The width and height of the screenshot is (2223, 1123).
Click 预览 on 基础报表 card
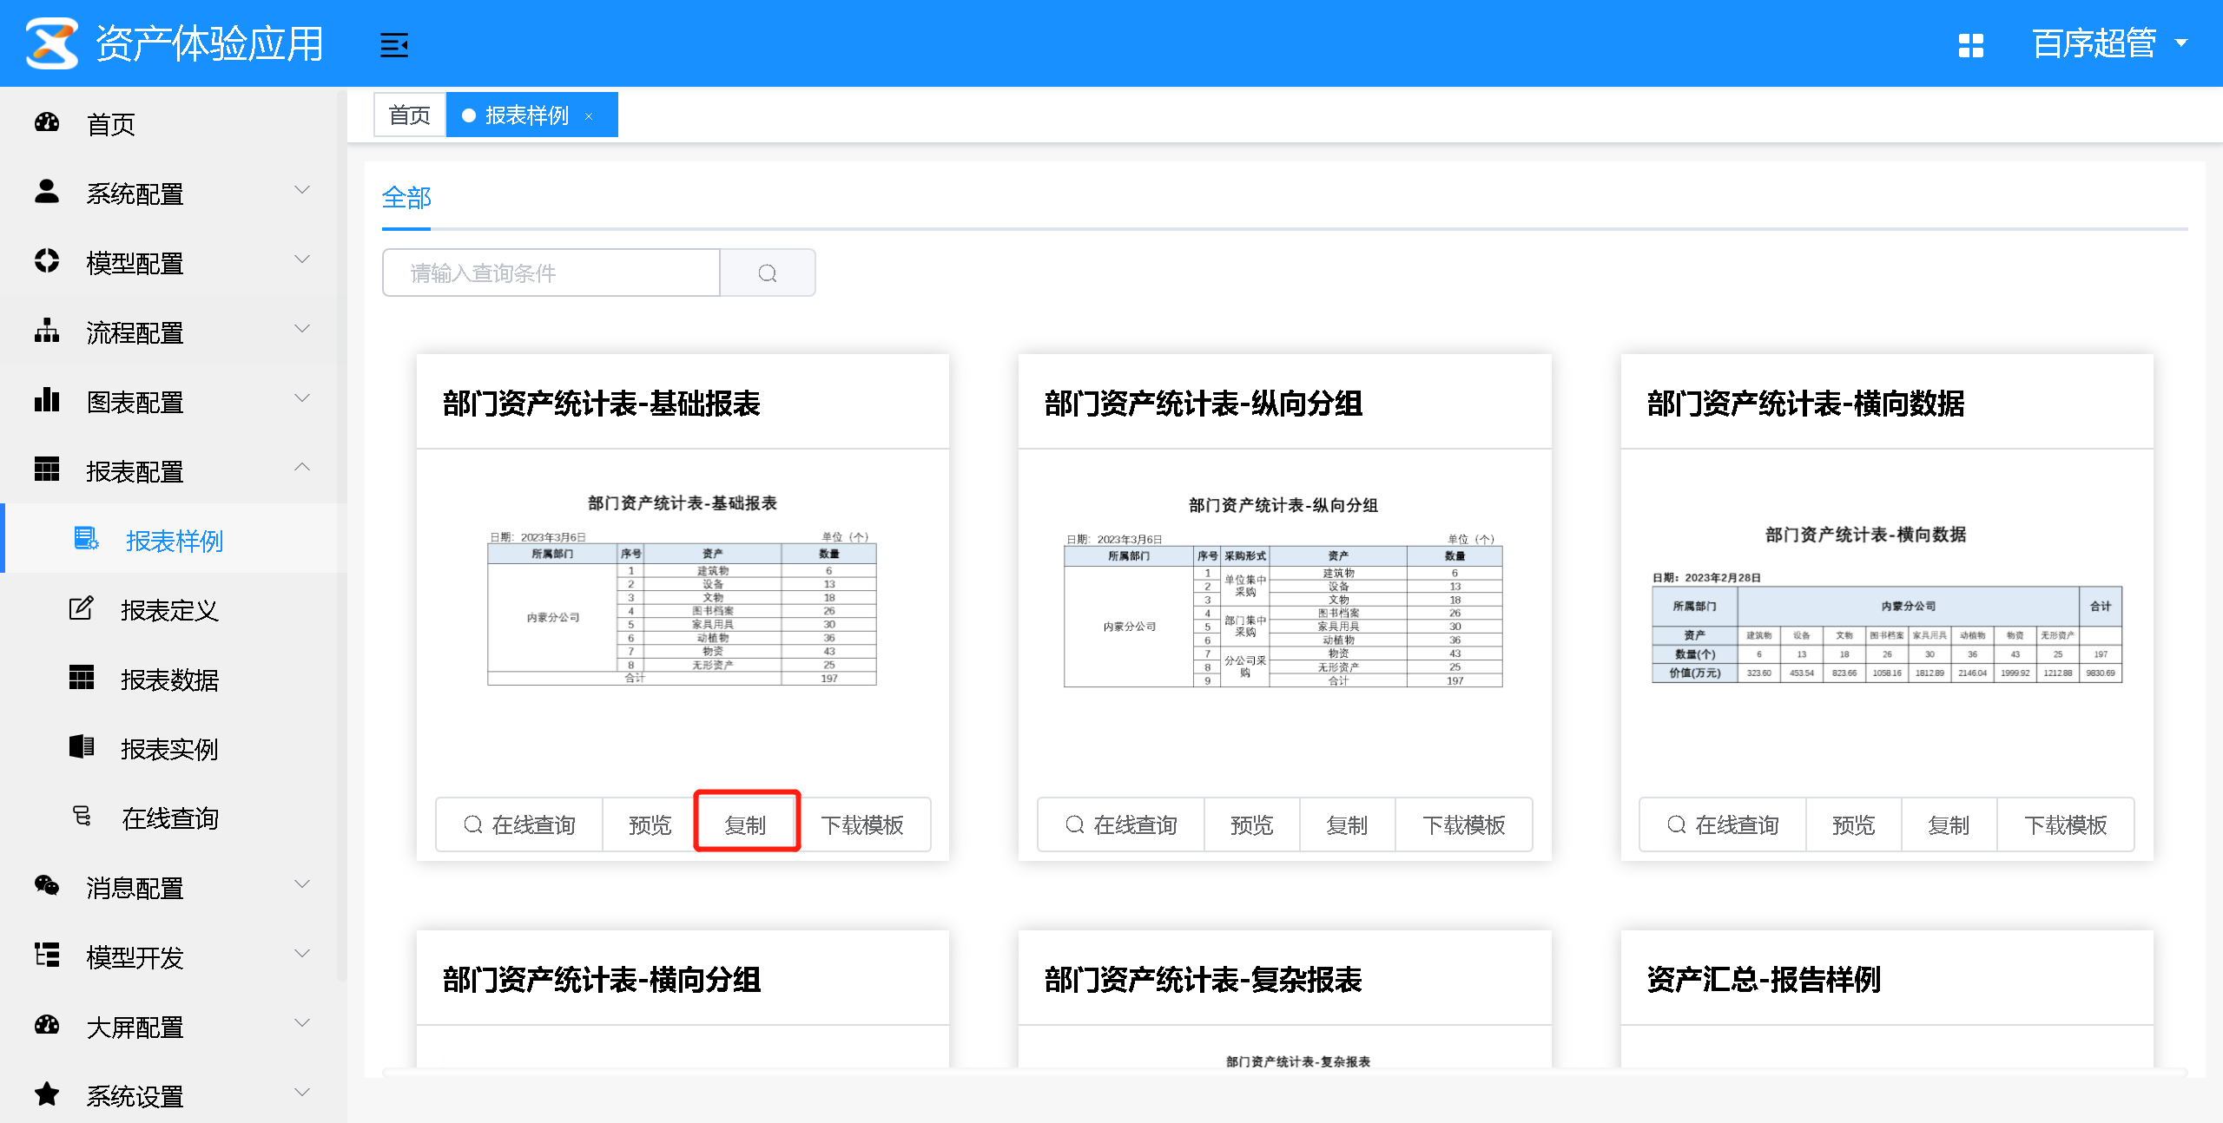click(650, 824)
